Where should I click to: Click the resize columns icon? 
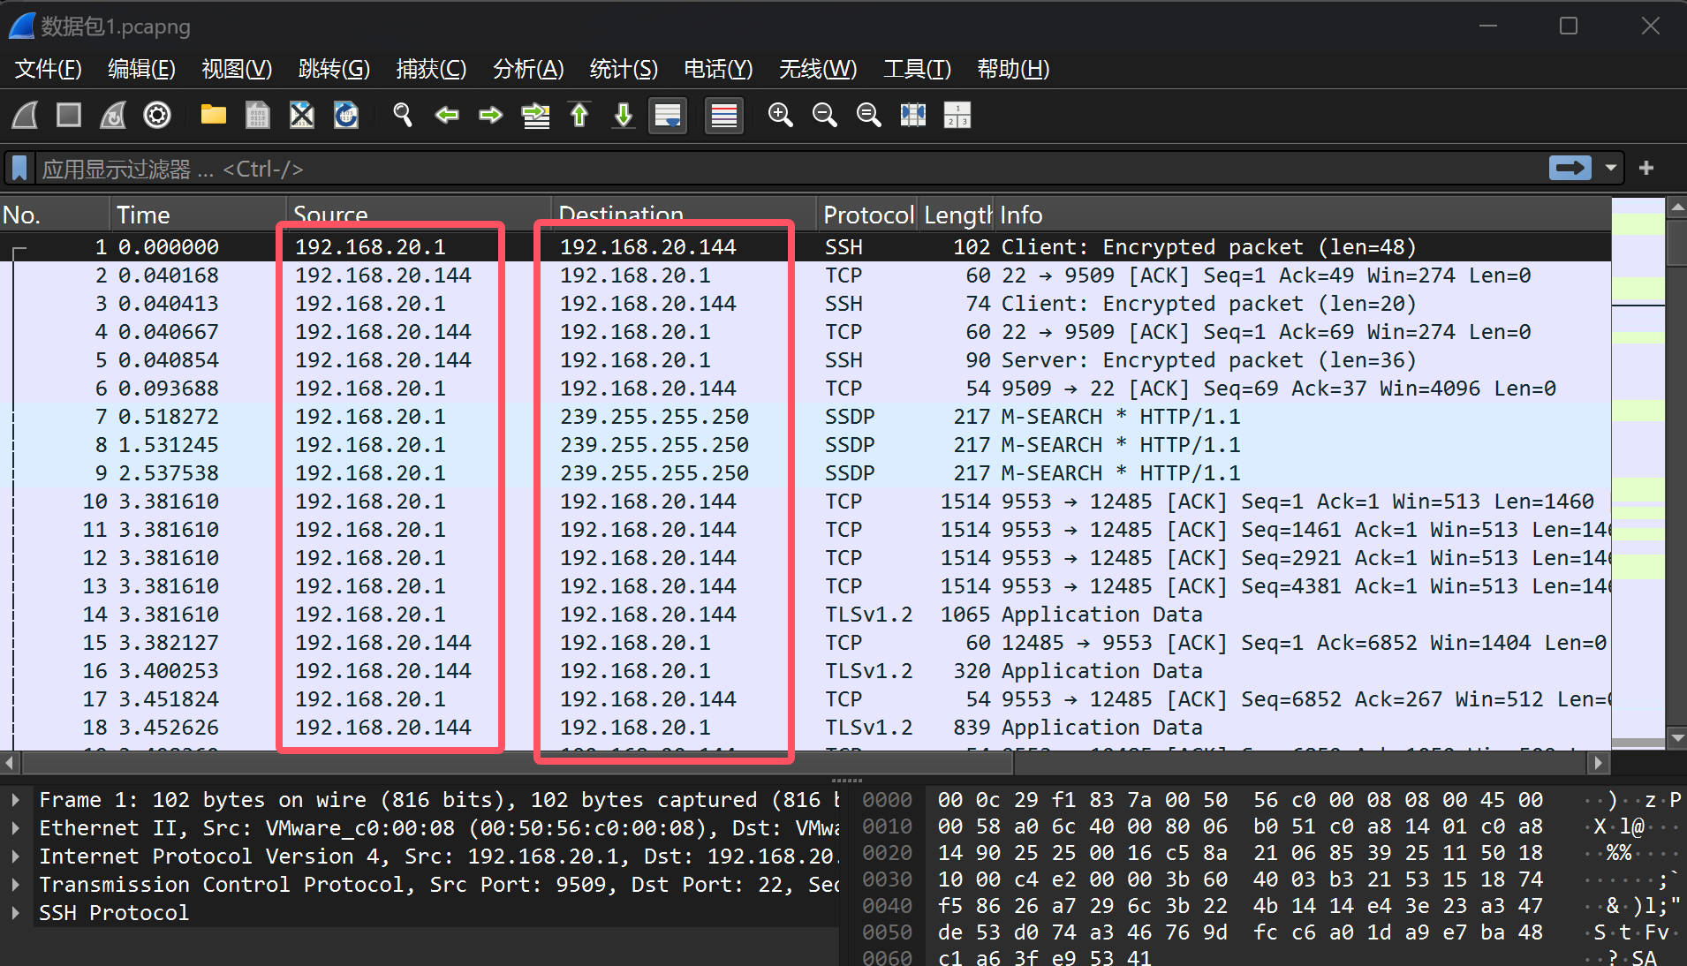point(912,116)
